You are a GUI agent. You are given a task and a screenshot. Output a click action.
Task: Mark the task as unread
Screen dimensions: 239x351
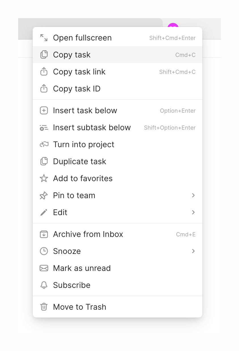pos(82,268)
